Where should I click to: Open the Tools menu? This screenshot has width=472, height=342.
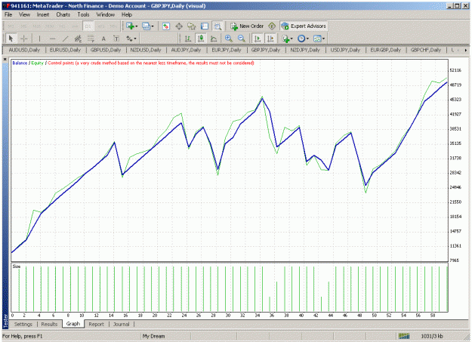pos(83,14)
